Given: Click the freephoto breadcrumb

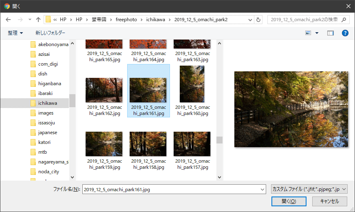Looking at the screenshot, I should click(x=126, y=20).
